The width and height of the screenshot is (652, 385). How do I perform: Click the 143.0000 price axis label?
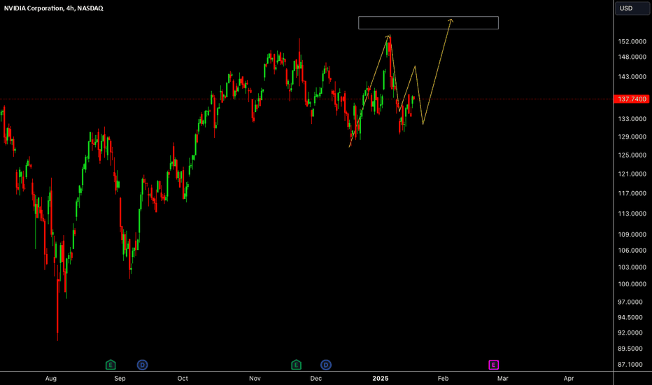(x=632, y=77)
